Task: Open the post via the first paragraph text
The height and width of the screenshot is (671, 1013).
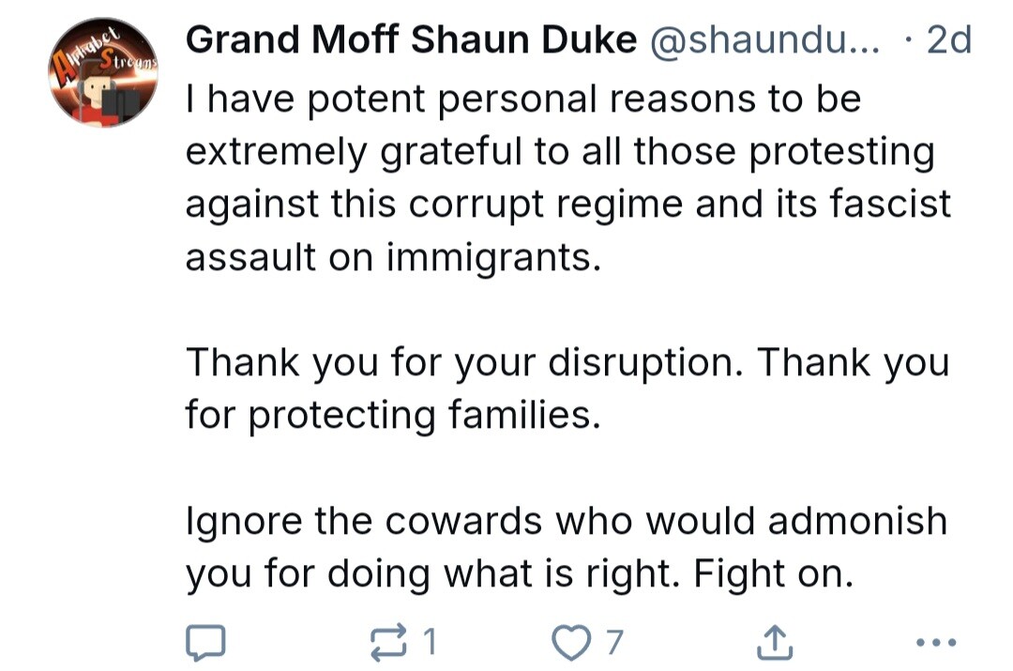Action: coord(567,177)
